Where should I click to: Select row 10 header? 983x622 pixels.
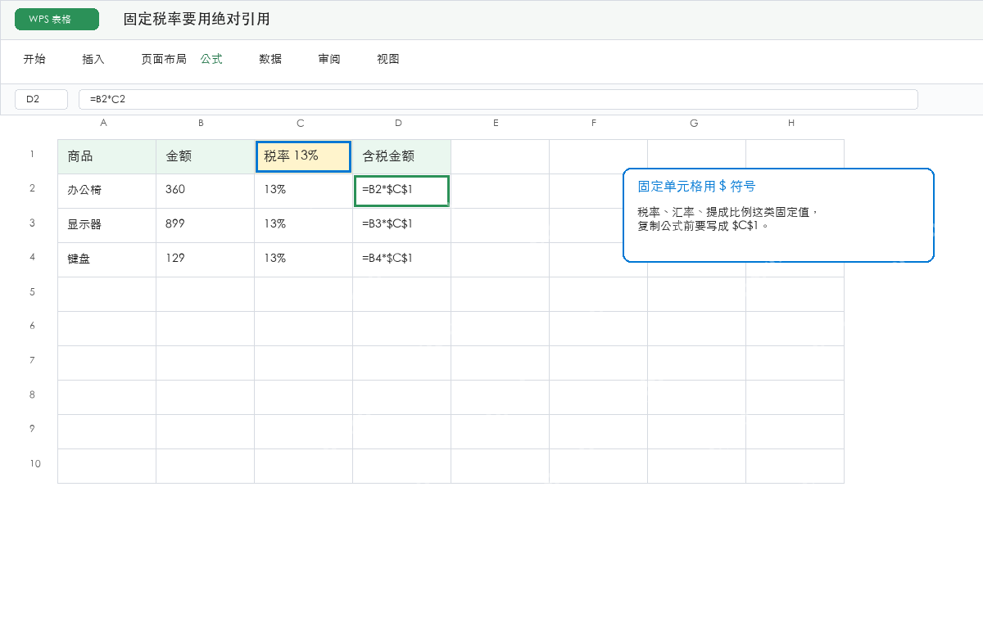34,463
